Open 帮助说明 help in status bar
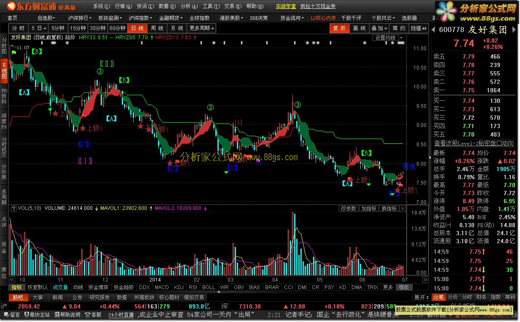The image size is (520, 322). pyautogui.click(x=67, y=314)
